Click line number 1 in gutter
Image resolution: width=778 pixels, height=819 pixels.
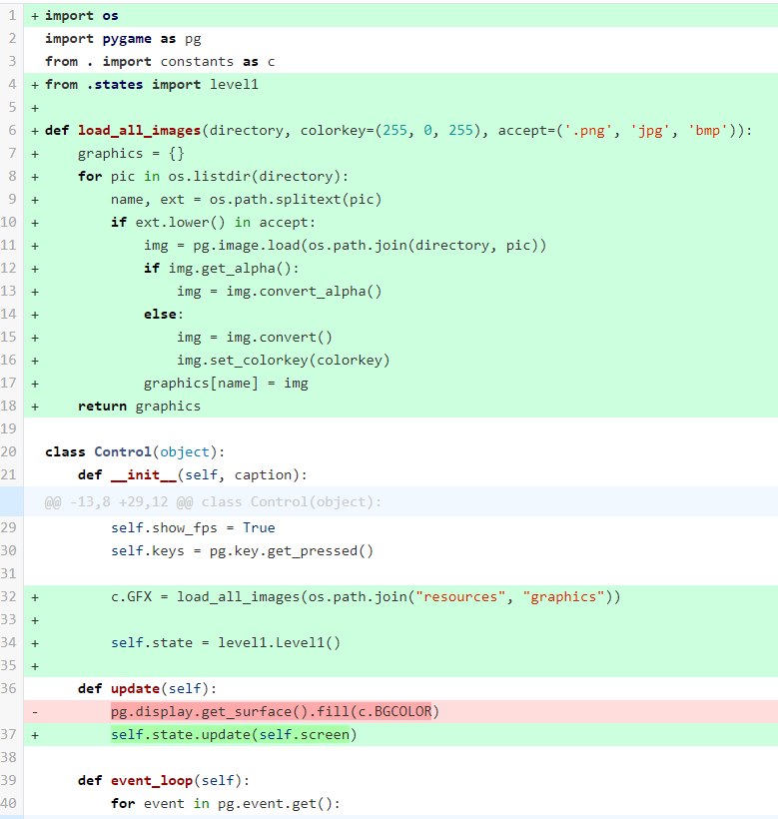(12, 16)
